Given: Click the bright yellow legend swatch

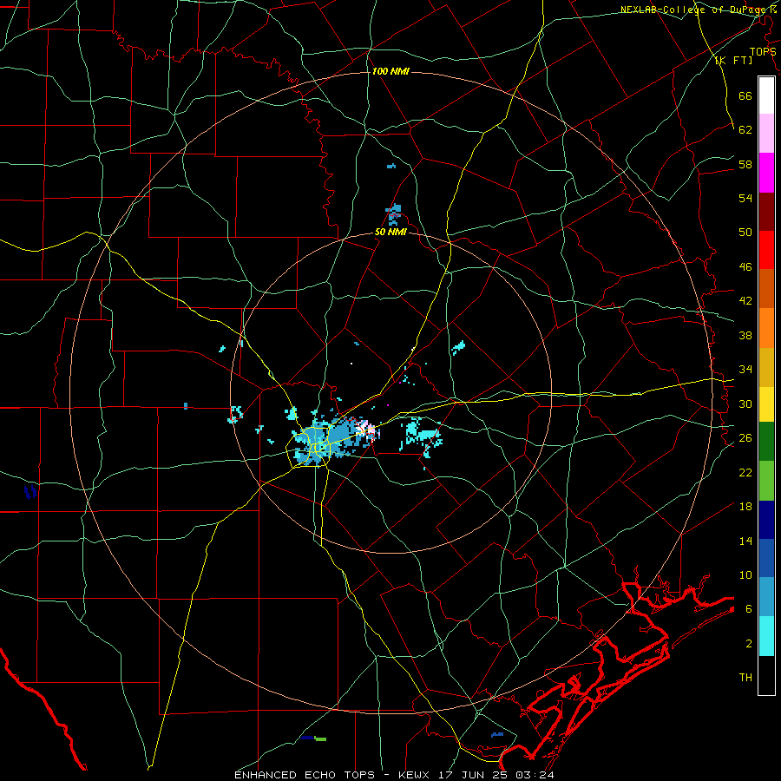Looking at the screenshot, I should (766, 404).
